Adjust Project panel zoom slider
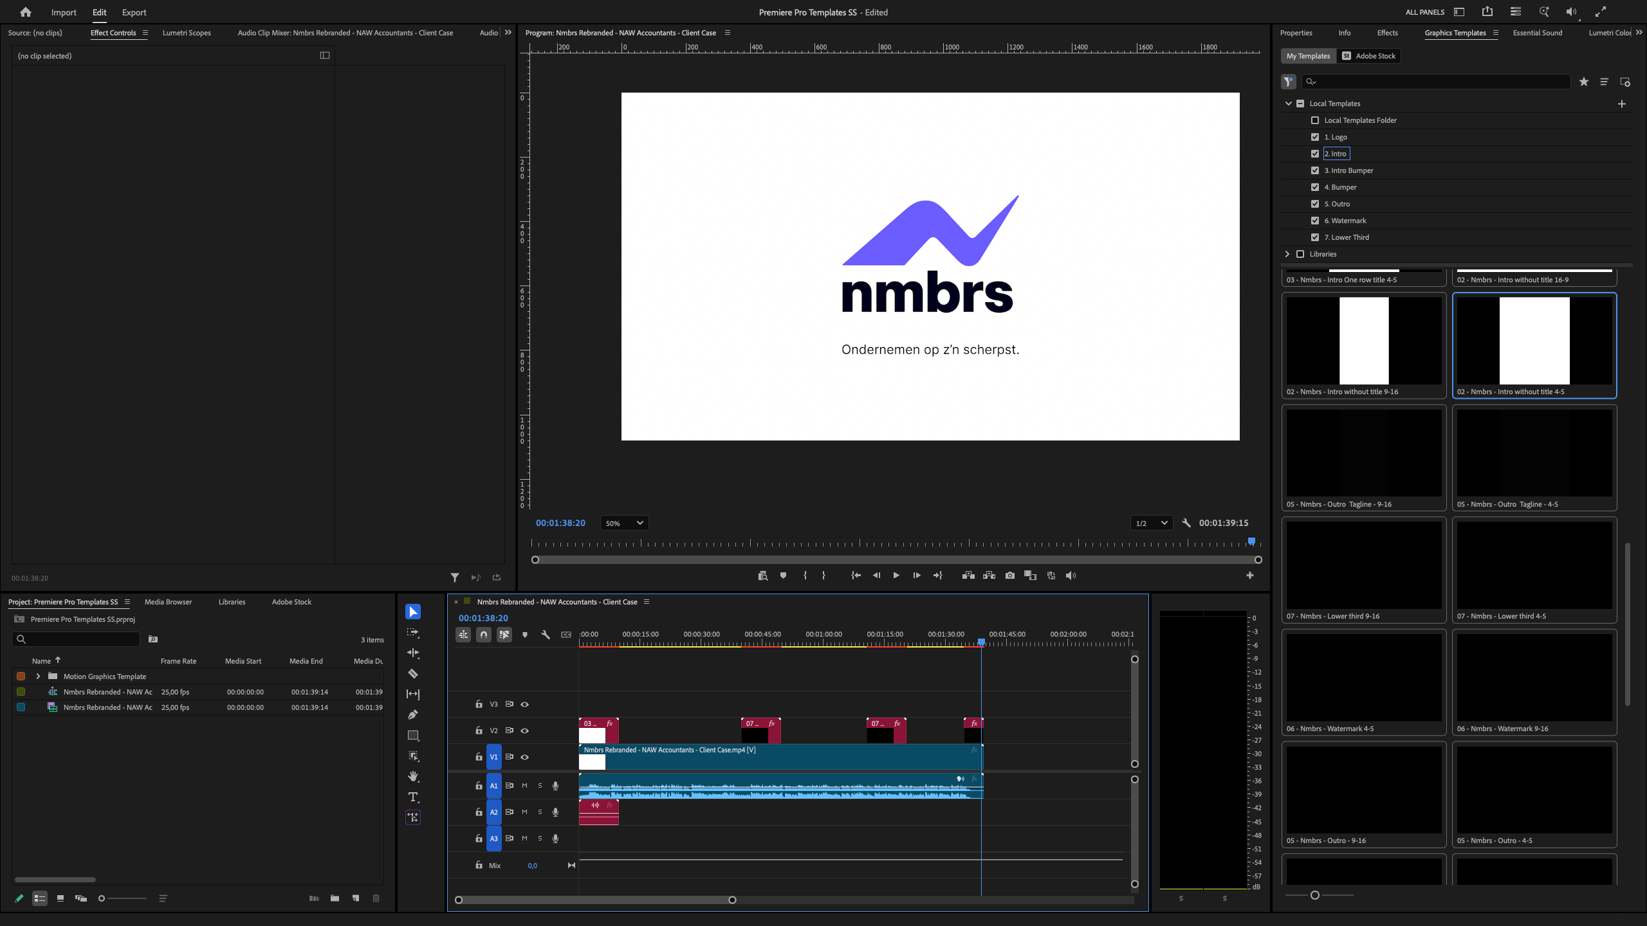 tap(102, 898)
